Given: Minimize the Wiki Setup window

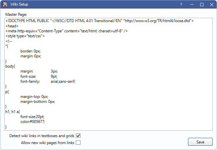Looking at the screenshot, I should [x=192, y=5].
